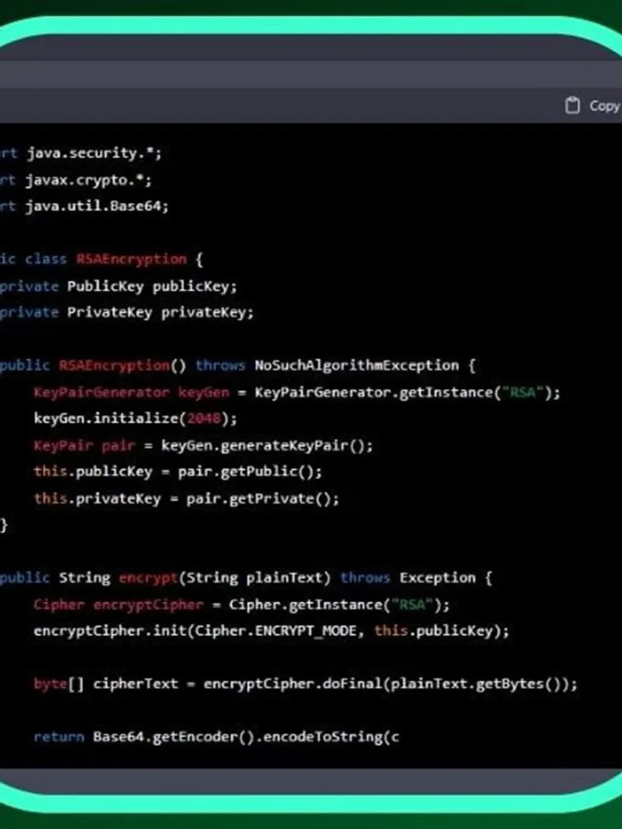Click the encryptCipher.init ENCRYPT_MODE line
622x829 pixels.
tap(271, 631)
